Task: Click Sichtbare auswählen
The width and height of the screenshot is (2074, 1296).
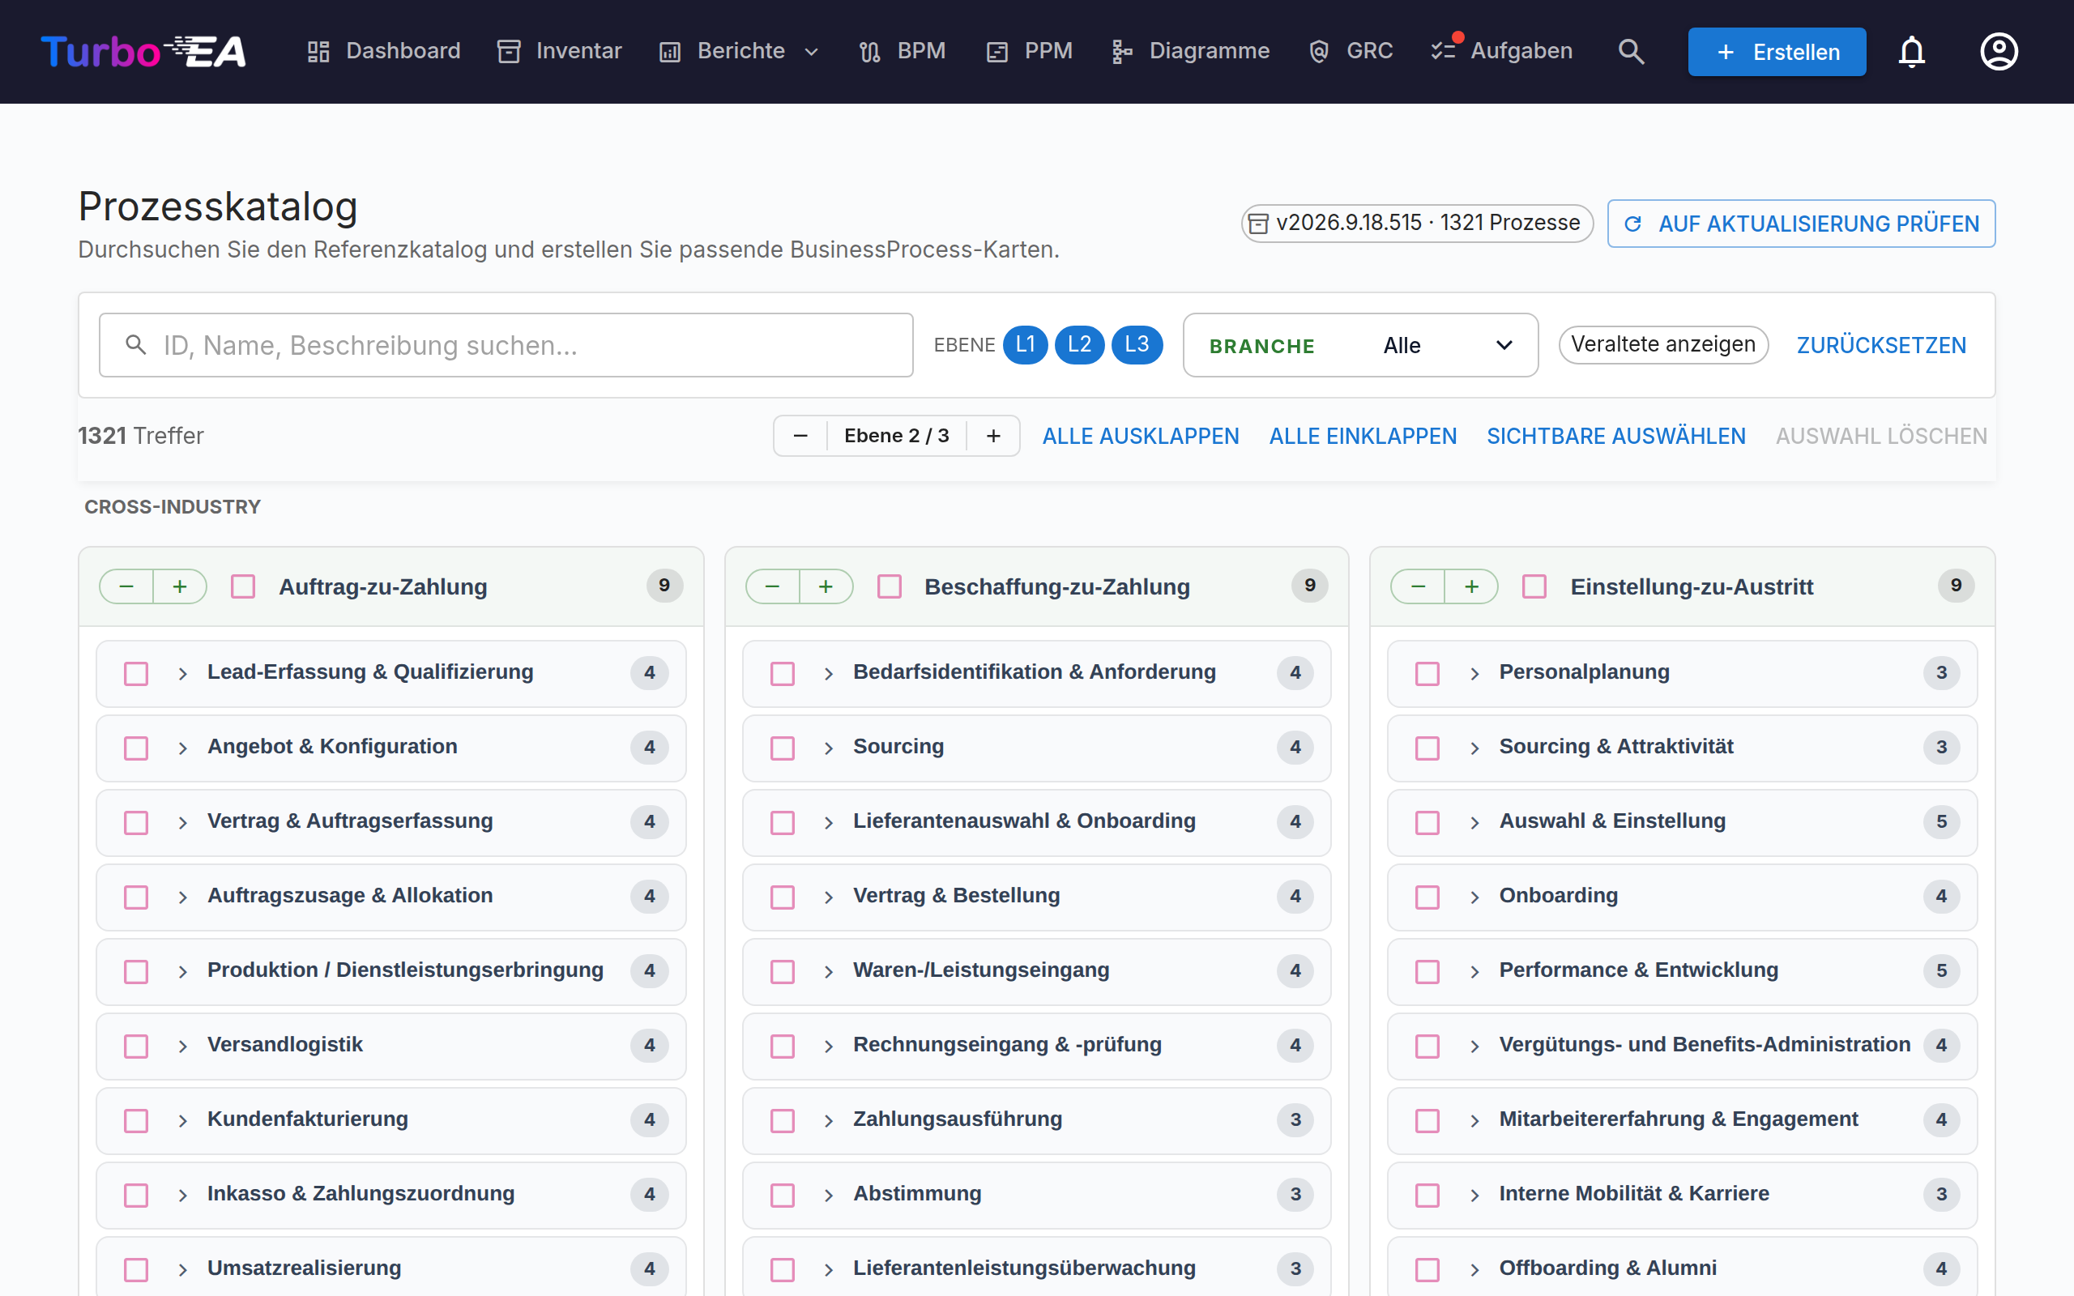Action: tap(1615, 436)
